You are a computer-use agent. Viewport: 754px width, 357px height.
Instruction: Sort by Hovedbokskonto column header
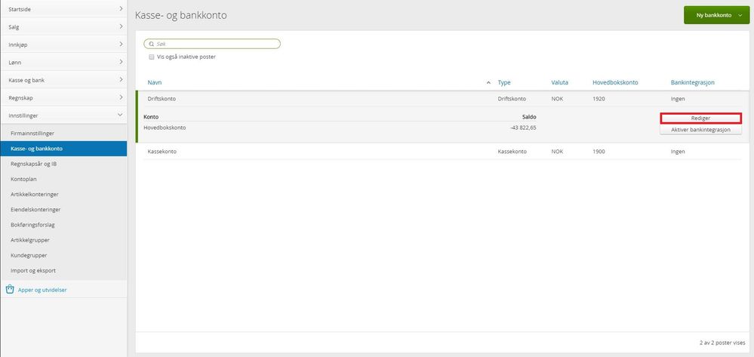(x=615, y=83)
